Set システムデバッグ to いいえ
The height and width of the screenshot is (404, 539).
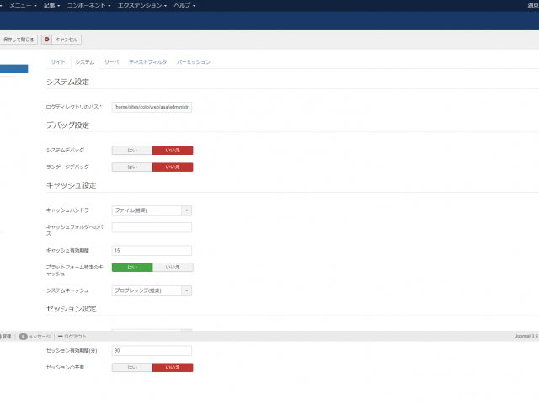(173, 151)
